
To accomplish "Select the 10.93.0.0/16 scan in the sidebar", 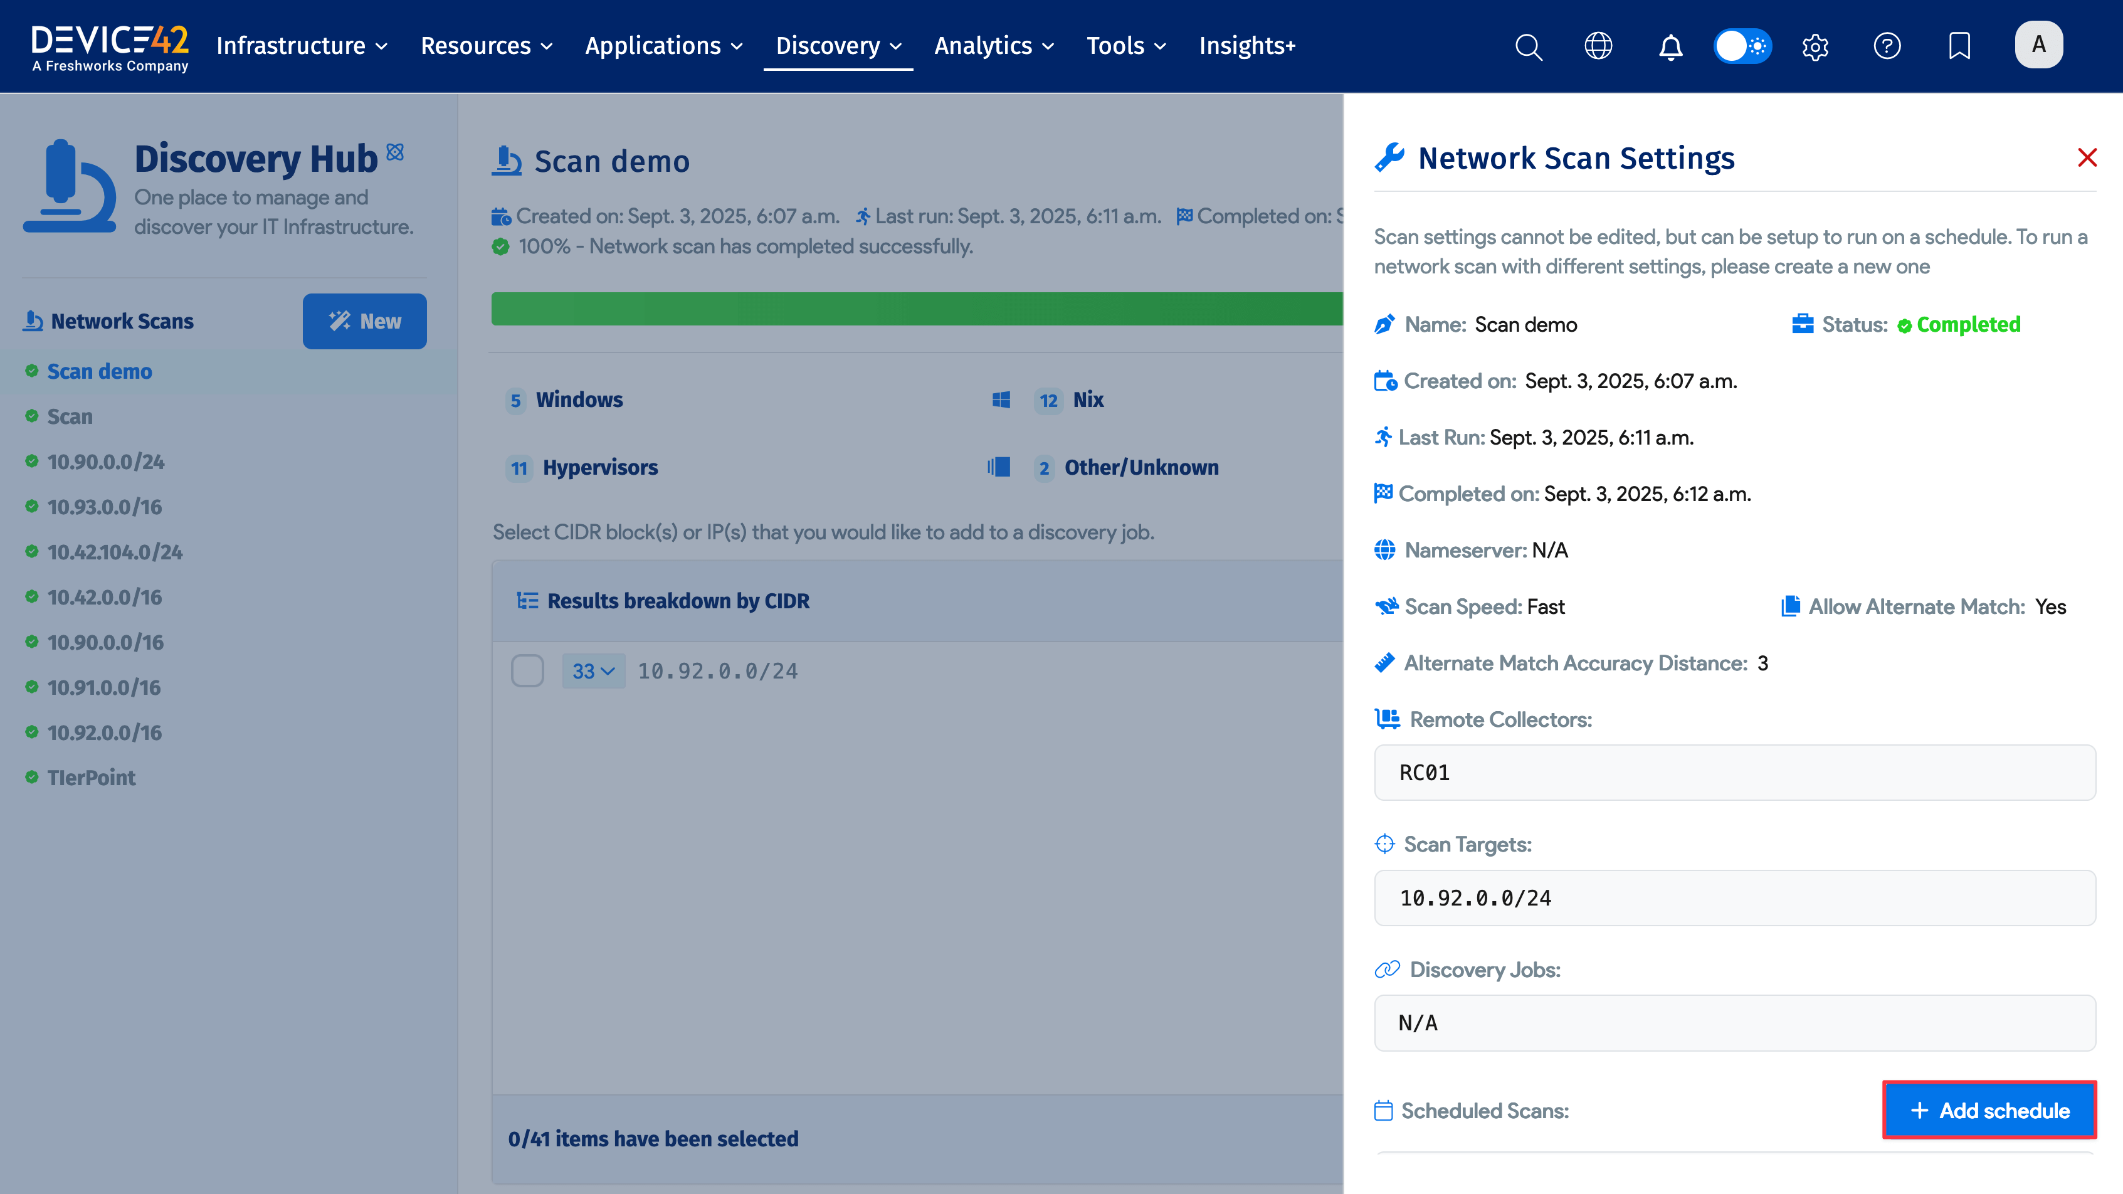I will (x=104, y=506).
